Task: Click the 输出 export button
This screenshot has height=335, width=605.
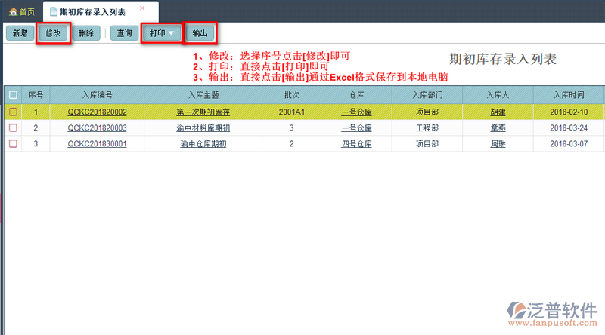Action: pos(200,33)
